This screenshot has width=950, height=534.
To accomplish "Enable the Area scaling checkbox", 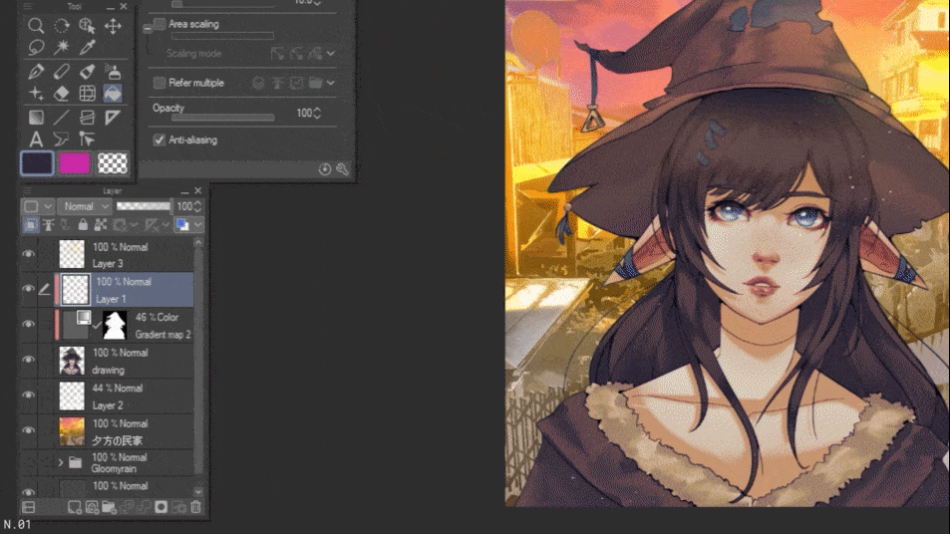I will (x=159, y=24).
